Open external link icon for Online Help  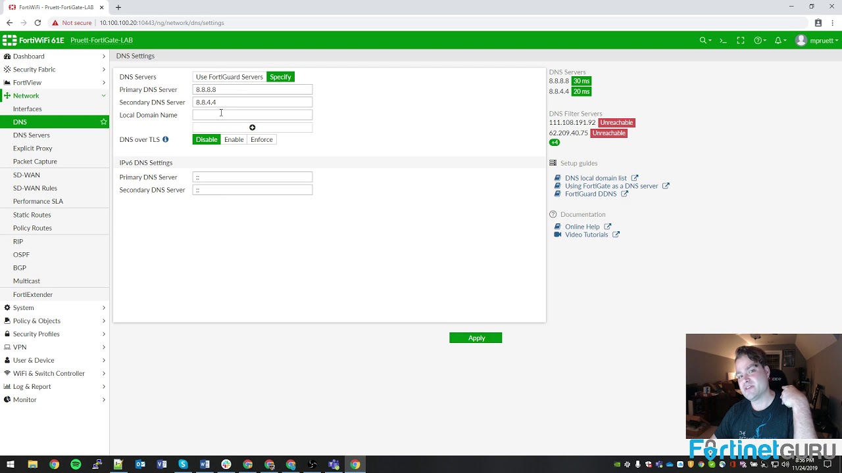(x=607, y=227)
